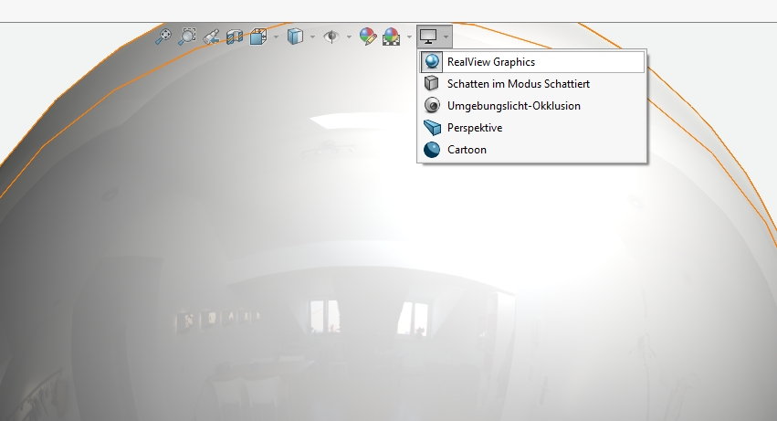Toggle RealView Graphics menu entry
This screenshot has width=777, height=421.
(x=532, y=62)
